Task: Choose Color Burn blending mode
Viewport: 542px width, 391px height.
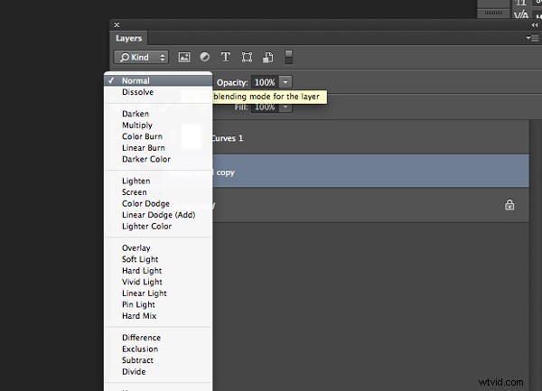Action: pos(158,136)
